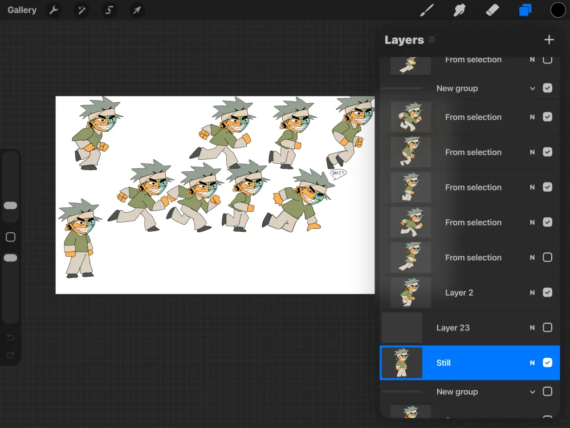Open blend mode N for Still layer
570x428 pixels.
532,363
